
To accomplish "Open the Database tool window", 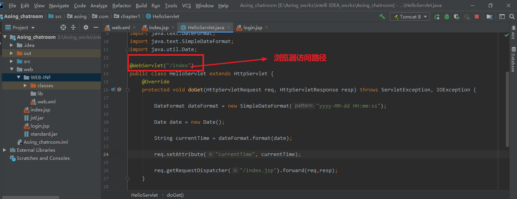I will tap(513, 60).
